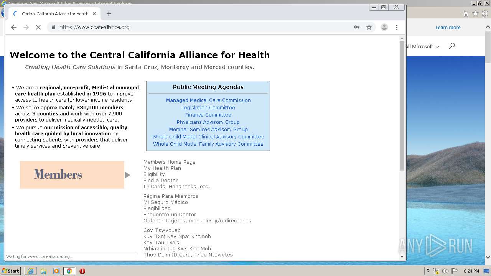491x276 pixels.
Task: Click the page scrollbar up arrow
Action: [x=402, y=38]
